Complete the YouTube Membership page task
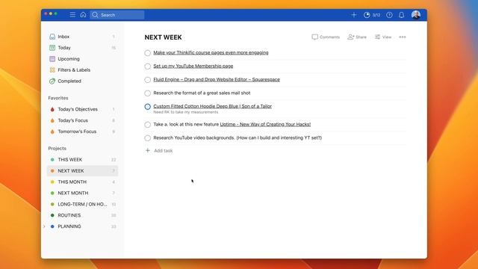The width and height of the screenshot is (478, 269). (x=148, y=67)
